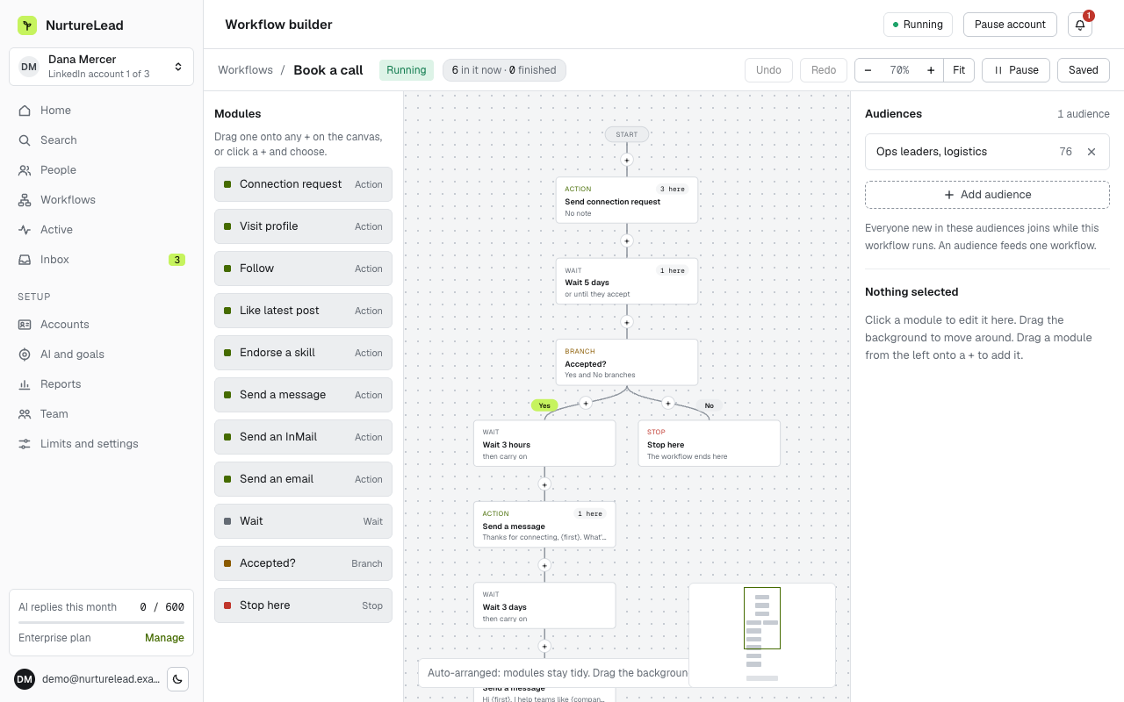Go to Home in sidebar
Image resolution: width=1124 pixels, height=702 pixels.
pyautogui.click(x=101, y=111)
